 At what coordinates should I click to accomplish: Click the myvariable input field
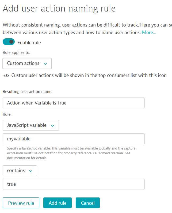74,139
